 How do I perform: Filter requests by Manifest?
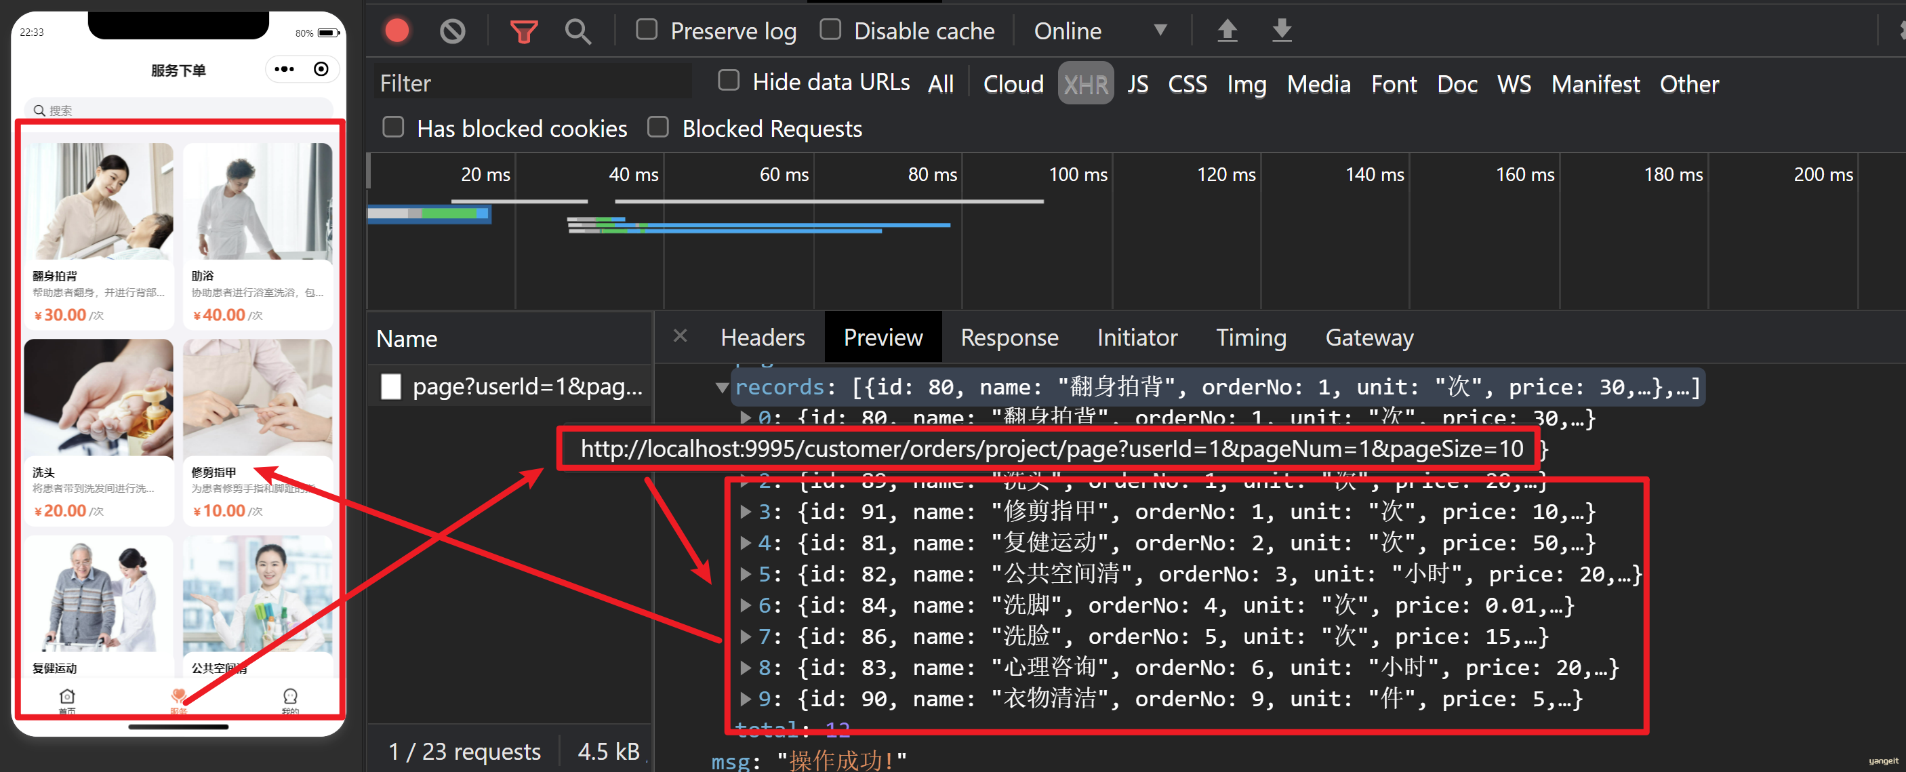[x=1596, y=83]
